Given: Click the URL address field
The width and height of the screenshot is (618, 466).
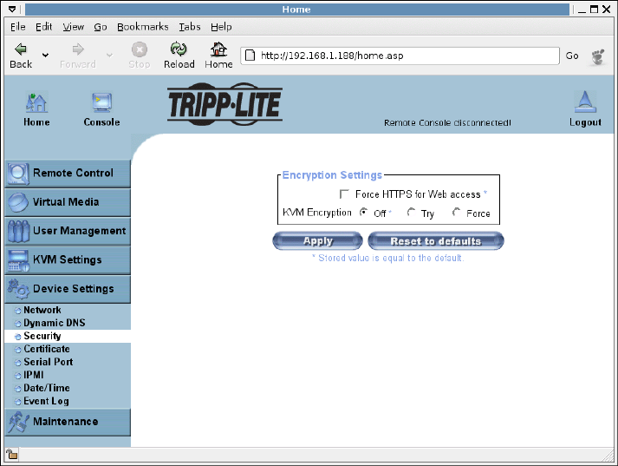Looking at the screenshot, I should pyautogui.click(x=400, y=56).
